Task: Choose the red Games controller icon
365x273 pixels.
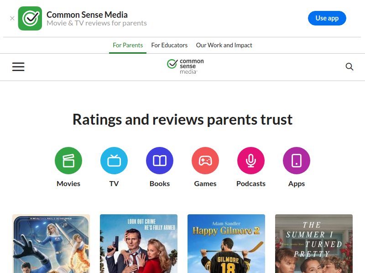Action: [x=205, y=161]
